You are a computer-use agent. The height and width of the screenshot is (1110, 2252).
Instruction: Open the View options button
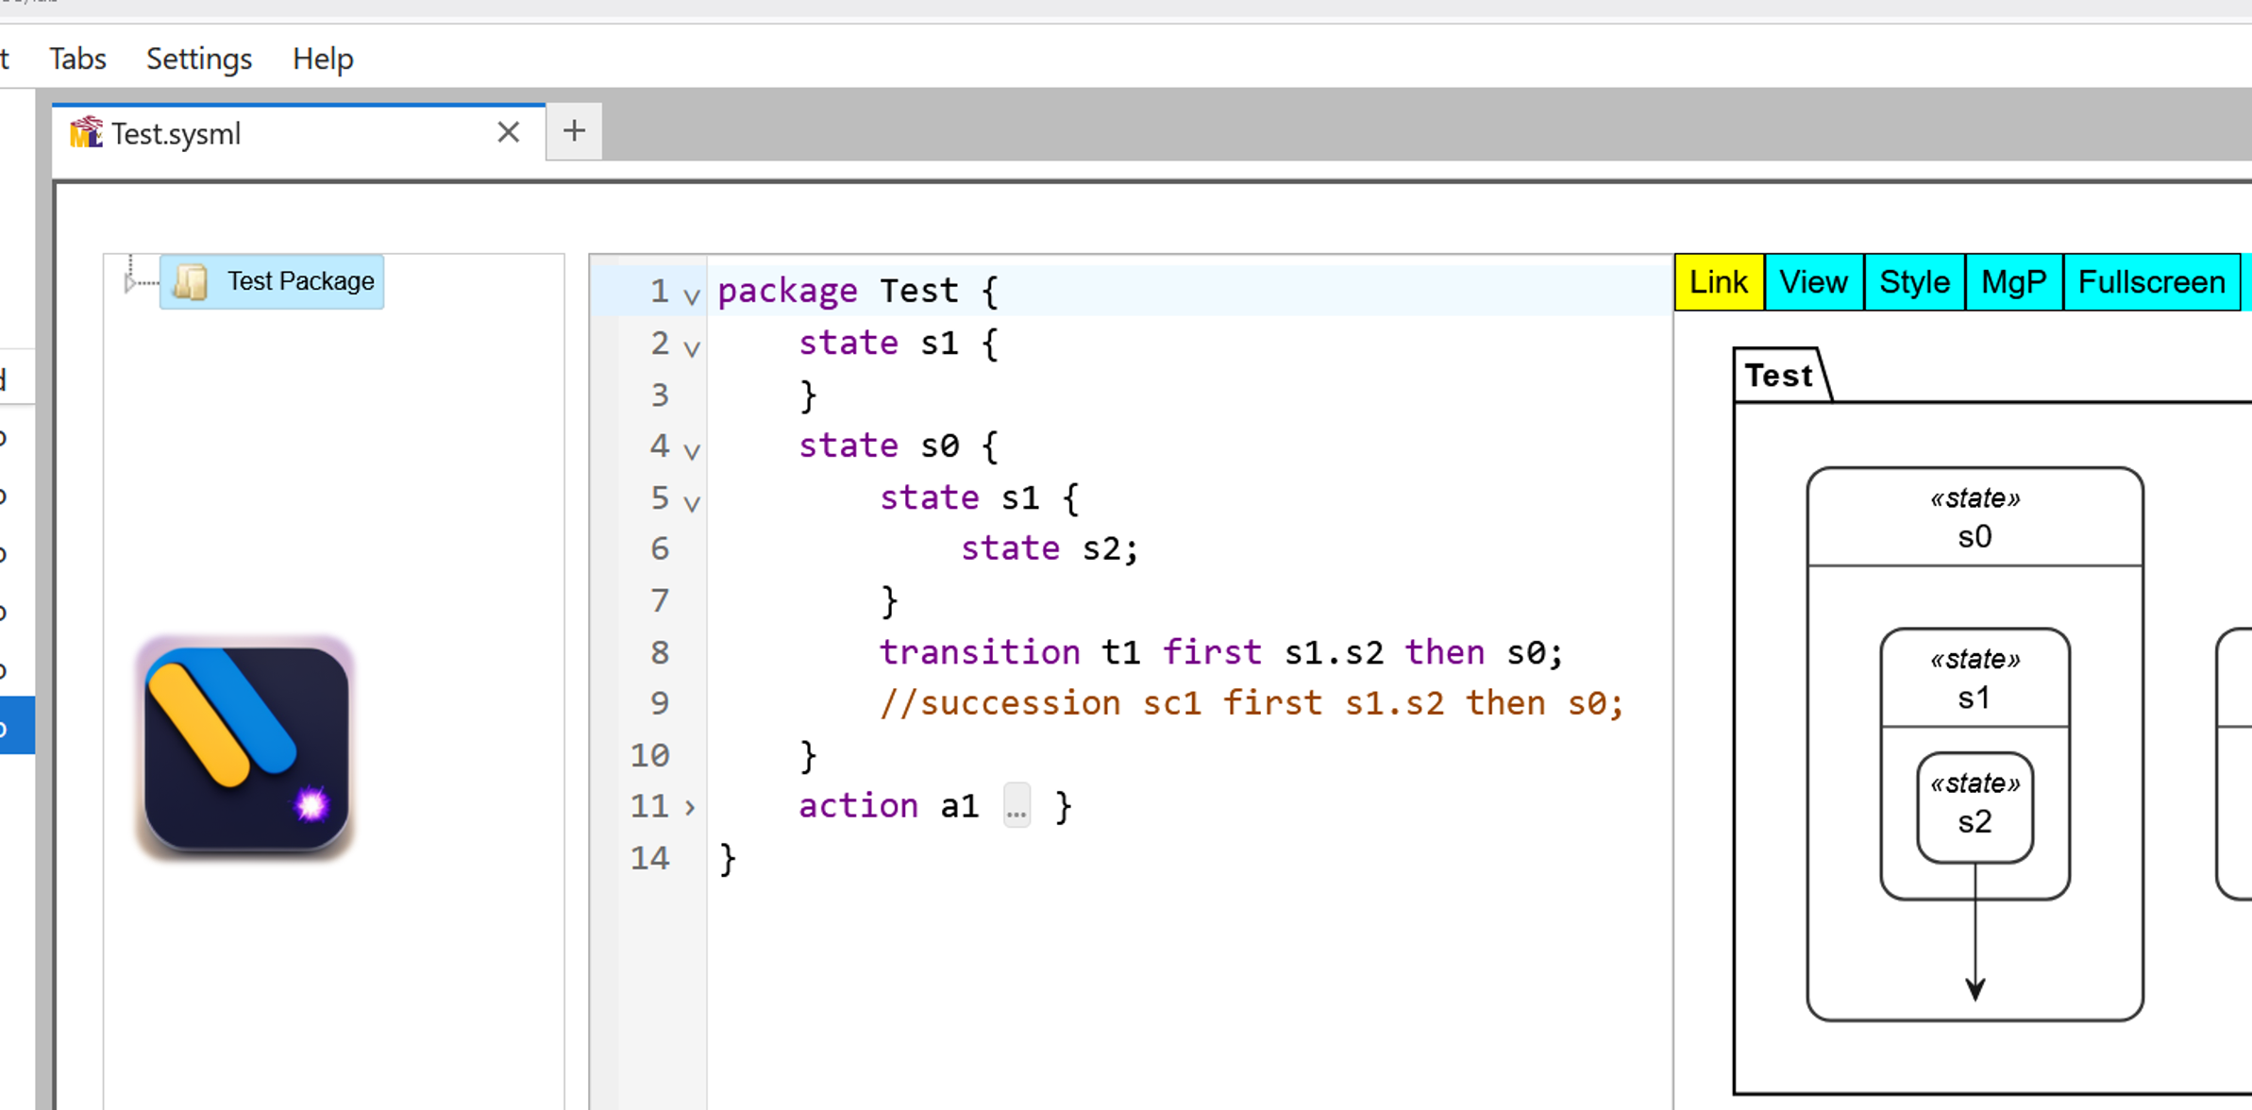(1813, 281)
